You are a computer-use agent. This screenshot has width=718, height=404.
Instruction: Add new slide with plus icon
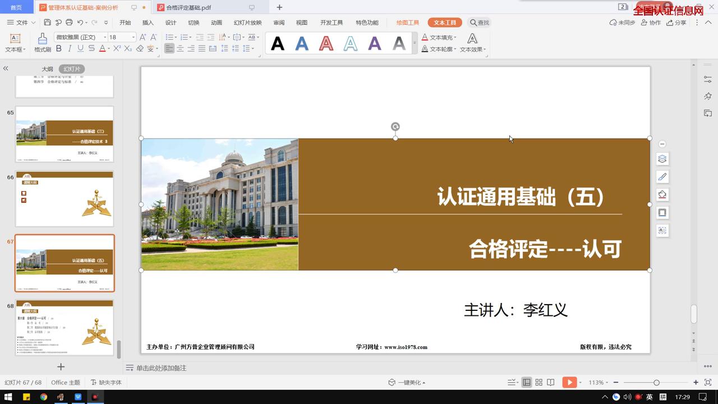[x=61, y=366]
